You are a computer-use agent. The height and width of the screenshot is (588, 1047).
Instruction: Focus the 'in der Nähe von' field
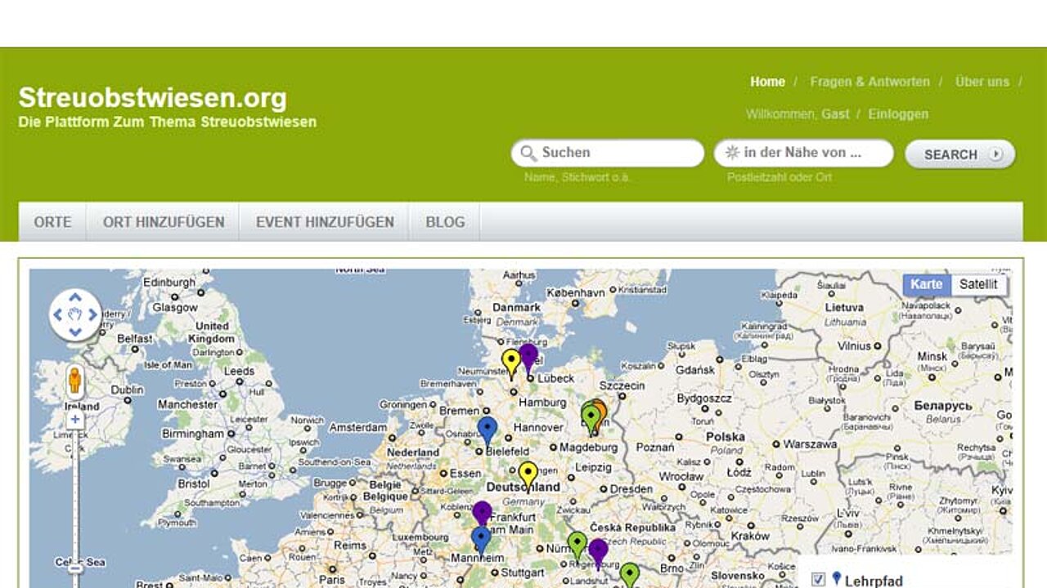[x=803, y=154]
